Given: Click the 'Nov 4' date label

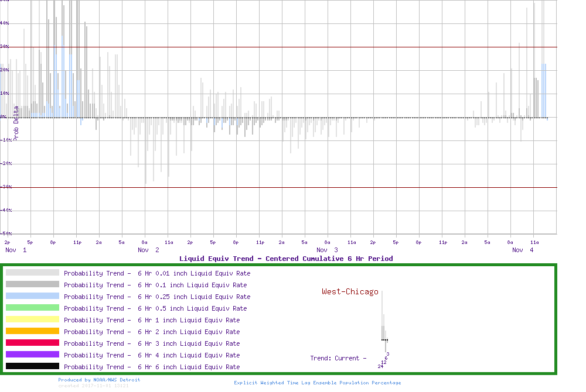Looking at the screenshot, I should [523, 250].
